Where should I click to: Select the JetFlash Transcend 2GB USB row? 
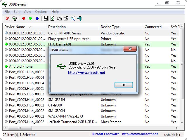tap(91, 122)
